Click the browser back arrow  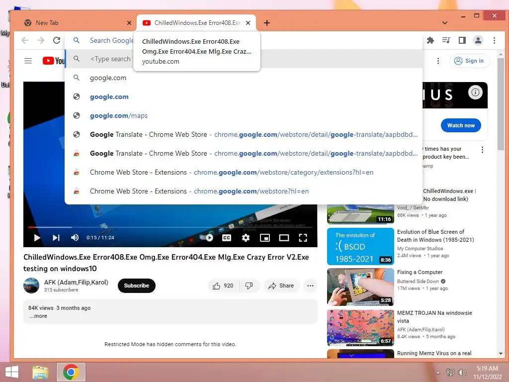25,40
